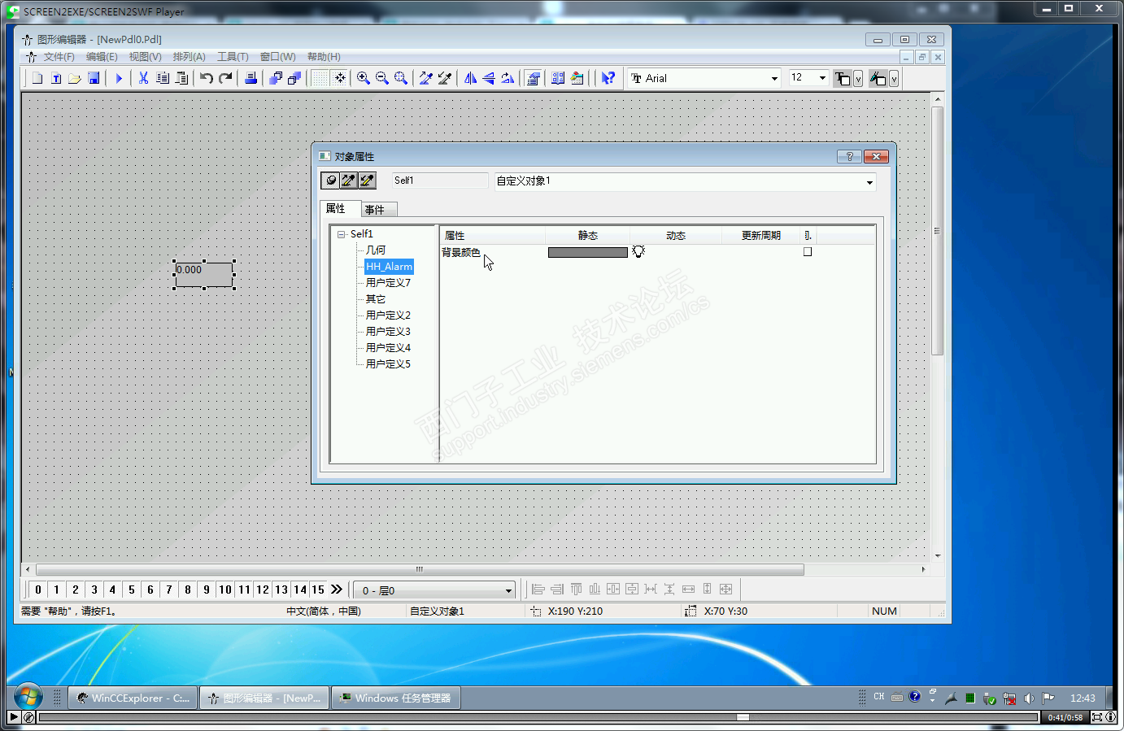Screen dimensions: 1124x731
Task: Expand more layers with double chevron
Action: click(x=337, y=590)
